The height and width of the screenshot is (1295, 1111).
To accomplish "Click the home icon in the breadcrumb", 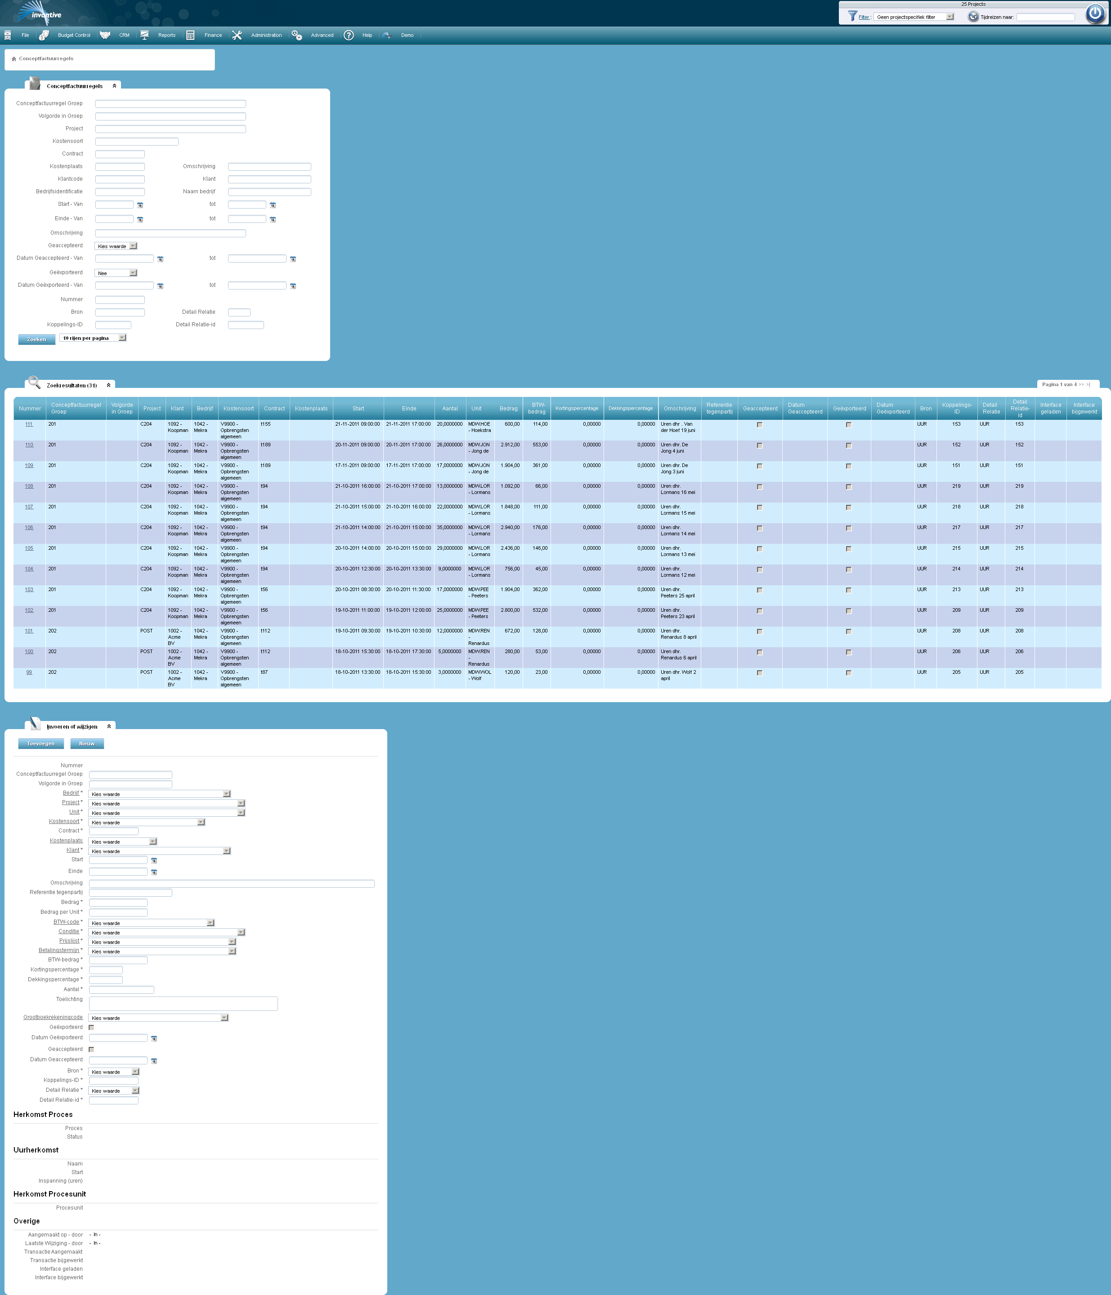I will [x=14, y=59].
